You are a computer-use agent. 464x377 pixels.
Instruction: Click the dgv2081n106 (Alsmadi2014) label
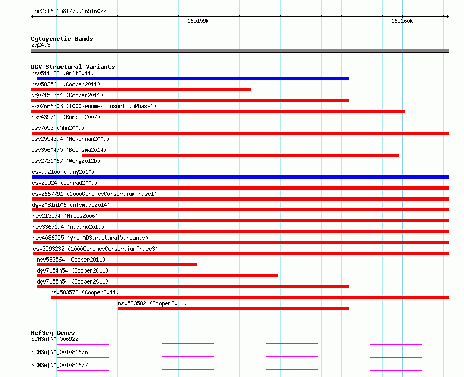pyautogui.click(x=71, y=205)
